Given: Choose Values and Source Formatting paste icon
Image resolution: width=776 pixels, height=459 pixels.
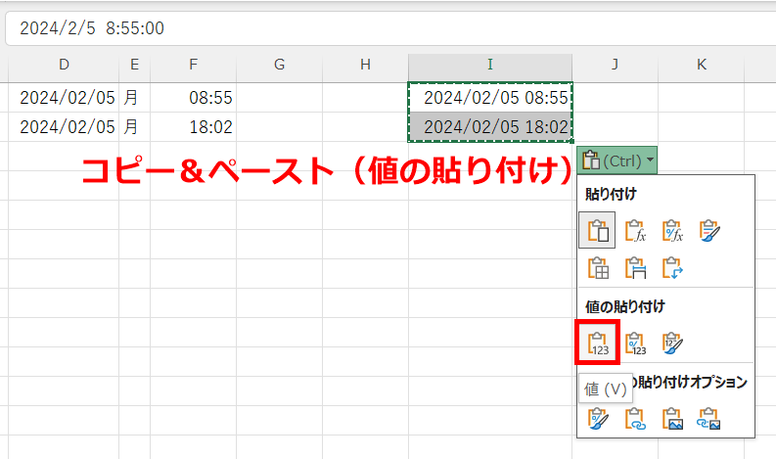Looking at the screenshot, I should (672, 342).
